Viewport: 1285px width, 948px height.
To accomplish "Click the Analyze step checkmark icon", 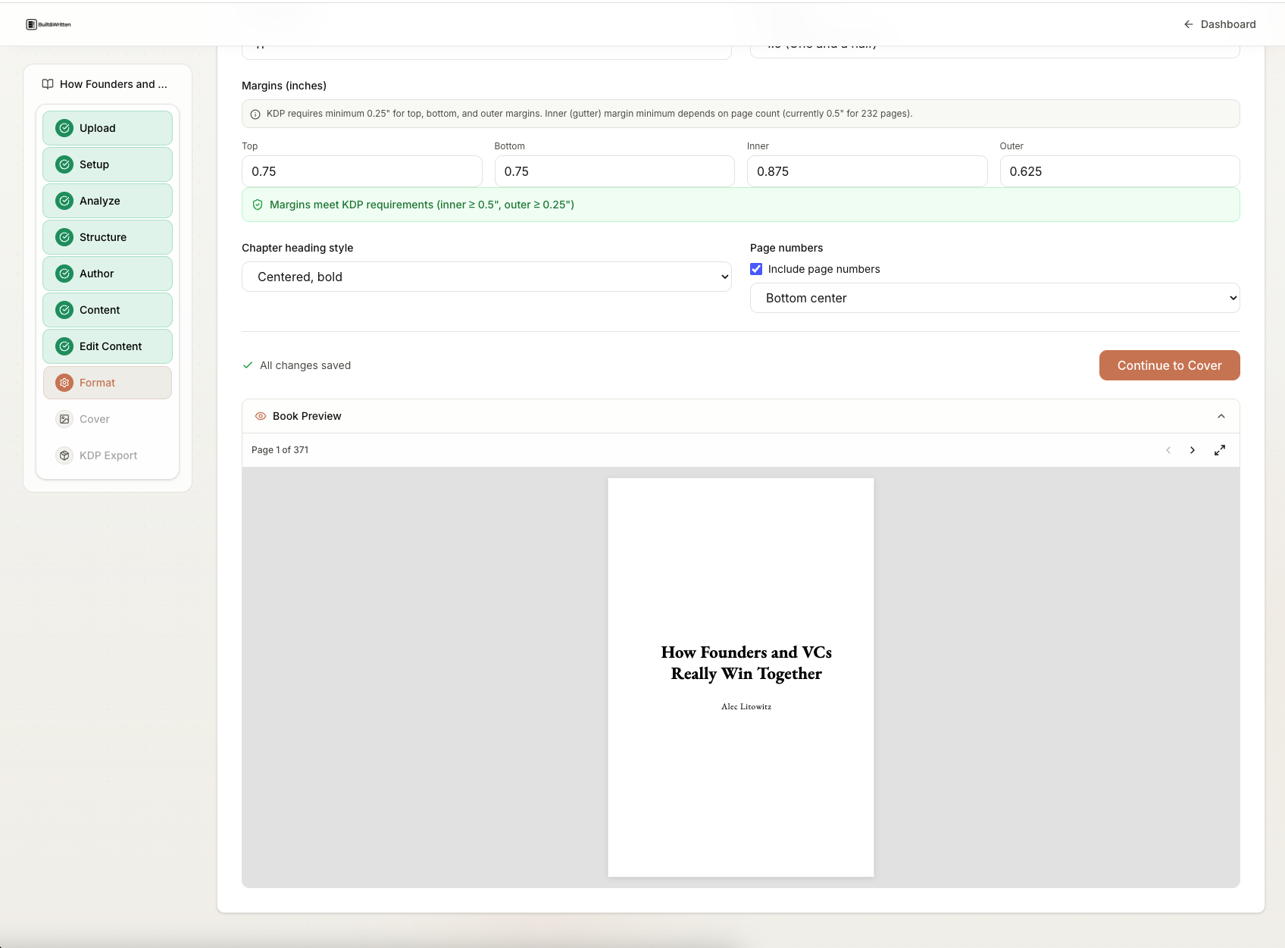I will (64, 201).
